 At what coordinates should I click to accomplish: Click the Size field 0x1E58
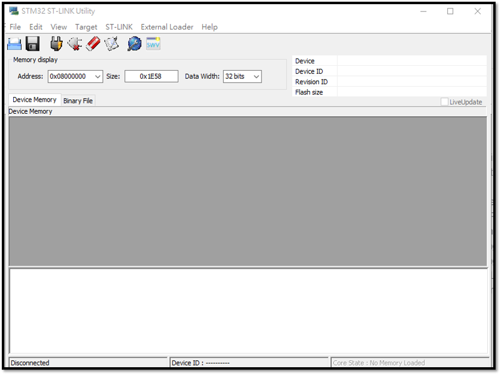click(151, 77)
